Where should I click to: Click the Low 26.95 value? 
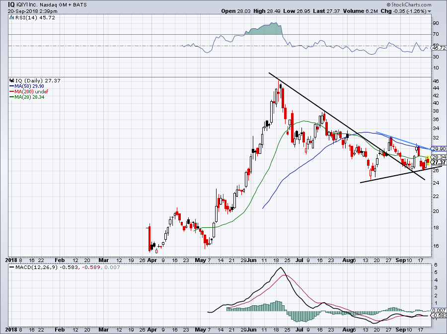coord(297,11)
